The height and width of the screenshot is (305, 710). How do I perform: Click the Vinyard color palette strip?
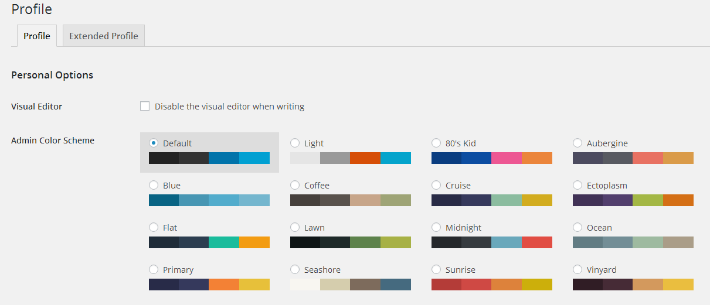(633, 285)
